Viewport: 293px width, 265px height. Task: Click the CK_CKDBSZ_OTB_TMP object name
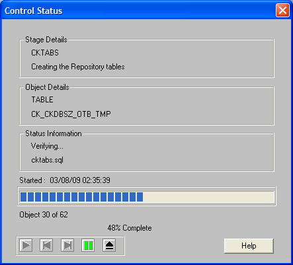point(71,114)
